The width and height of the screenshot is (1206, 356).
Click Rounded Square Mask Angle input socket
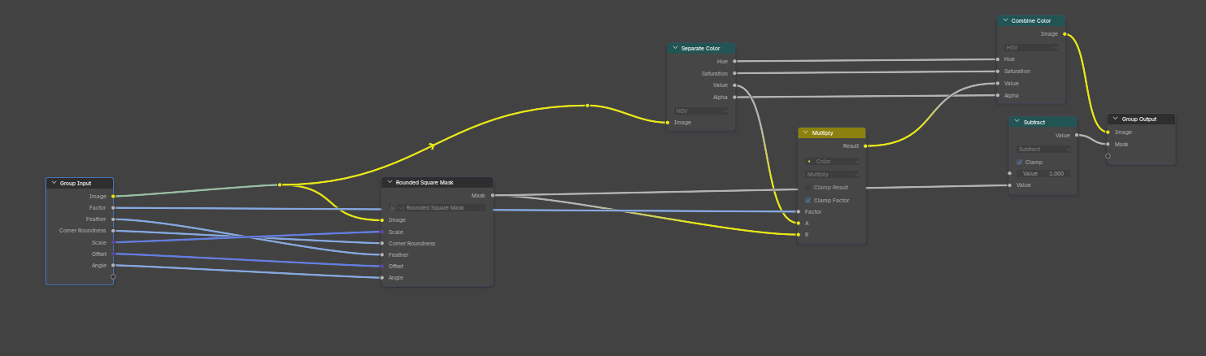click(x=381, y=277)
